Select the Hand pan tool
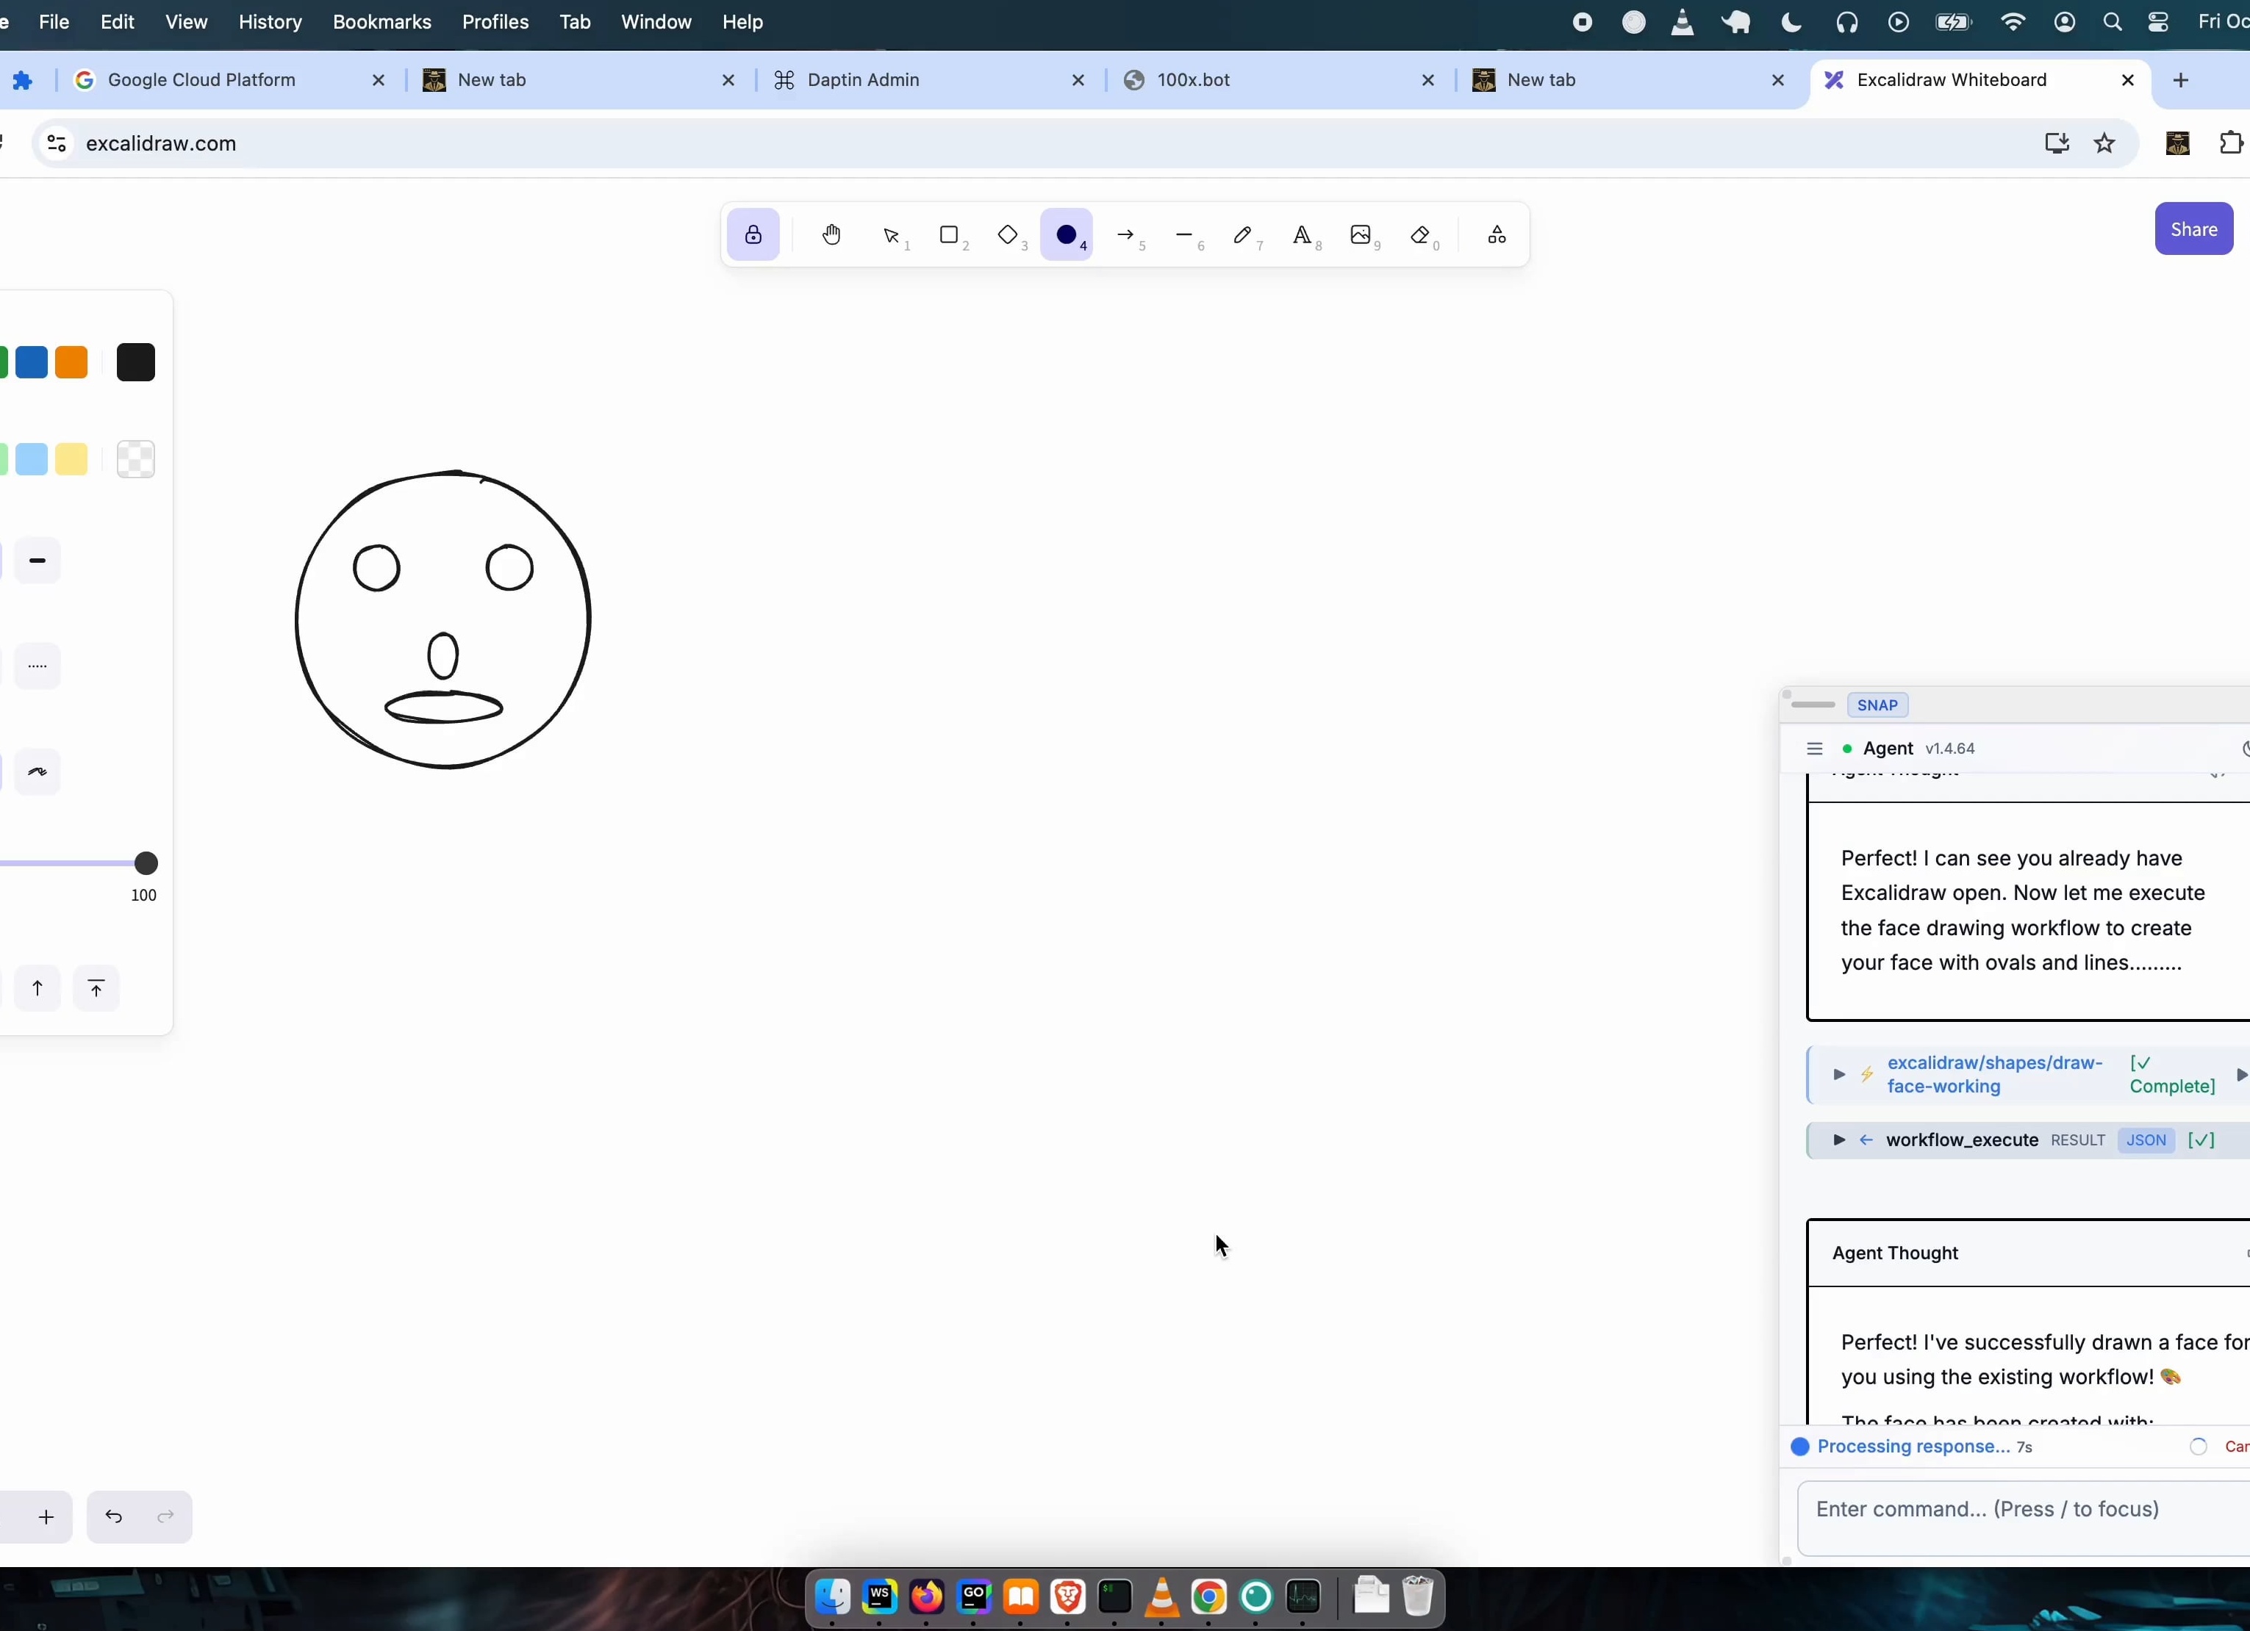This screenshot has width=2250, height=1631. pyautogui.click(x=831, y=235)
